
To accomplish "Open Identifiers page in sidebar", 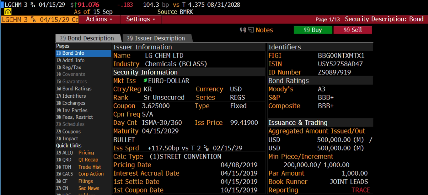I will [71, 96].
